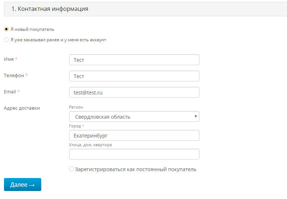Tick the permanent customer registration checkbox
The image size is (287, 199).
[72, 169]
